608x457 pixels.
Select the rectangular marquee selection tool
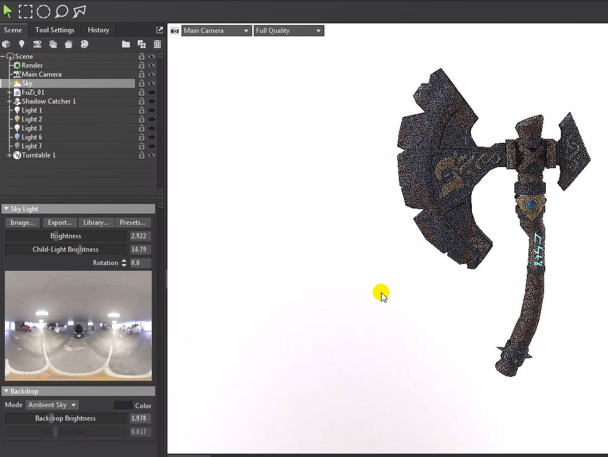[x=25, y=11]
